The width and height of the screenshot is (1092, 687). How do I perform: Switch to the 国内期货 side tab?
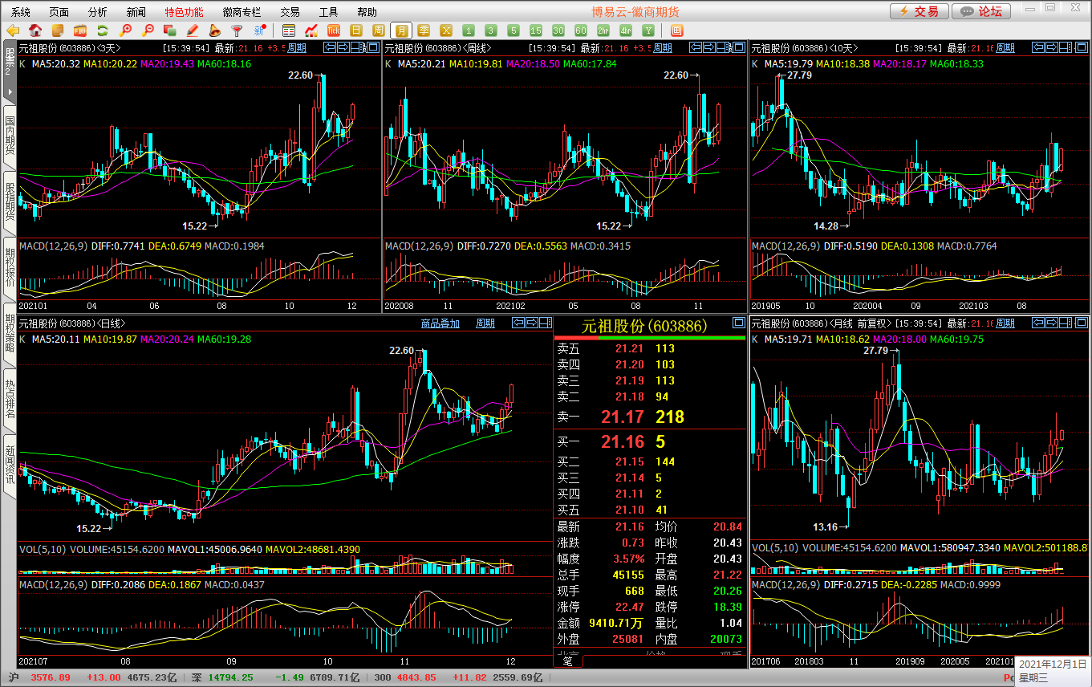click(10, 136)
